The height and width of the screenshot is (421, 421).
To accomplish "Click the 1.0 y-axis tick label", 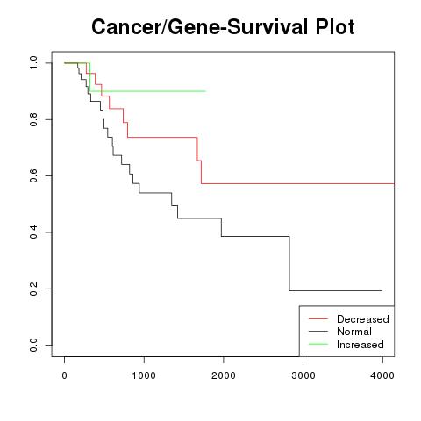I will tap(33, 63).
